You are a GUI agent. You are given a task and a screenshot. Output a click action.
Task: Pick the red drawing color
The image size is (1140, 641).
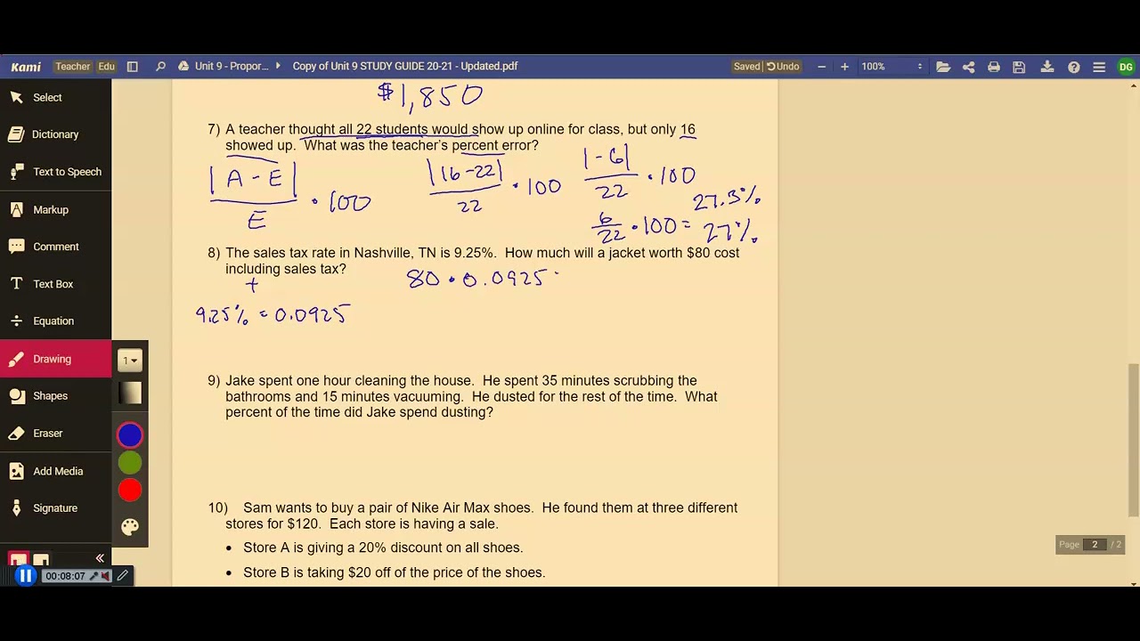130,491
